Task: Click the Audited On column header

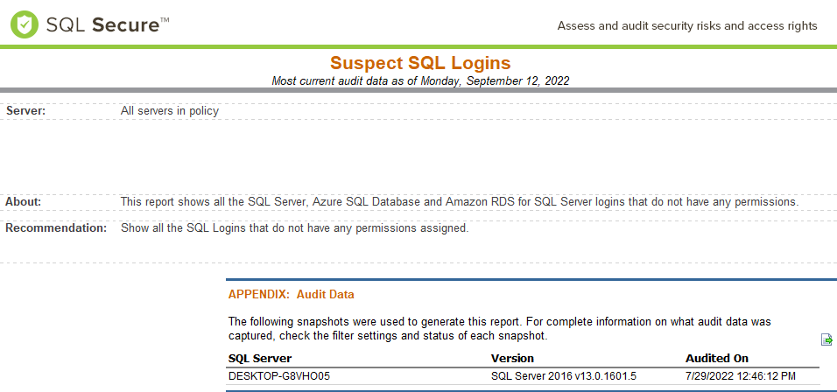Action: click(x=717, y=359)
